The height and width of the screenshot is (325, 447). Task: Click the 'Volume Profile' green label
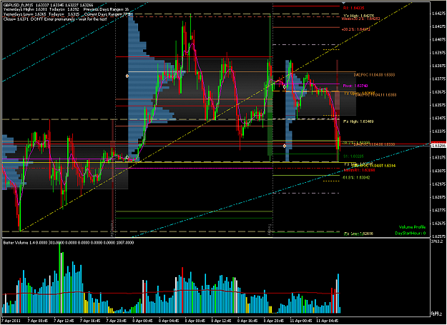(412, 227)
